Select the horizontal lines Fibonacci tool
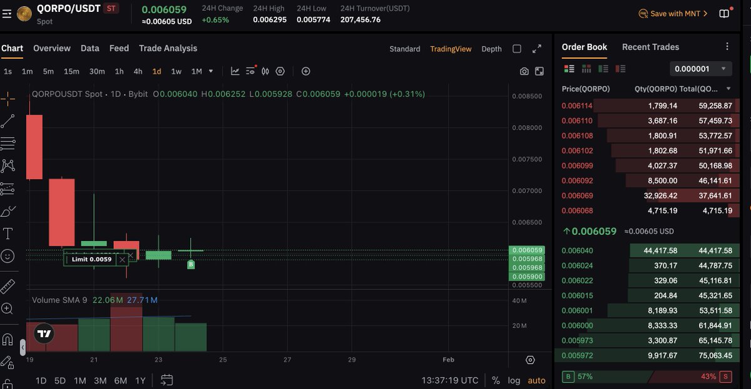The image size is (751, 389). pos(8,143)
